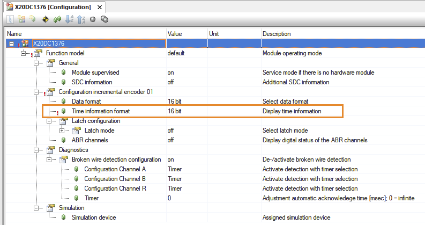425x225 pixels.
Task: Click the single gray sphere toolbar icon
Action: (x=93, y=19)
